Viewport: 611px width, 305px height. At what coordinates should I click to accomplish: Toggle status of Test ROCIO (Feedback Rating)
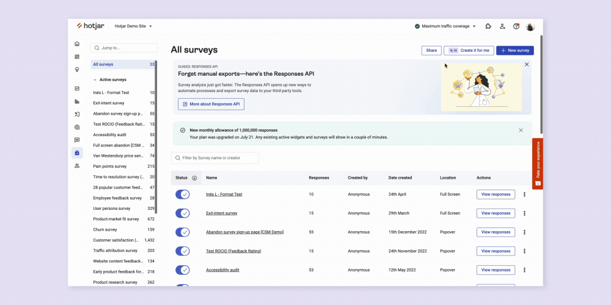point(182,251)
